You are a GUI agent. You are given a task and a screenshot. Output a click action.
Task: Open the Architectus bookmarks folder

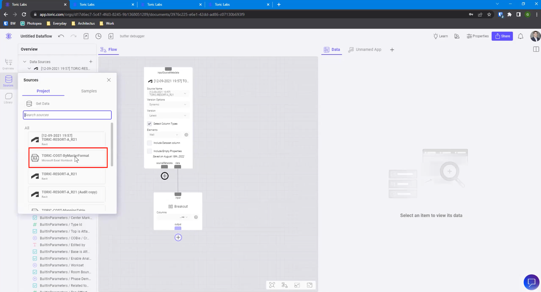point(83,24)
